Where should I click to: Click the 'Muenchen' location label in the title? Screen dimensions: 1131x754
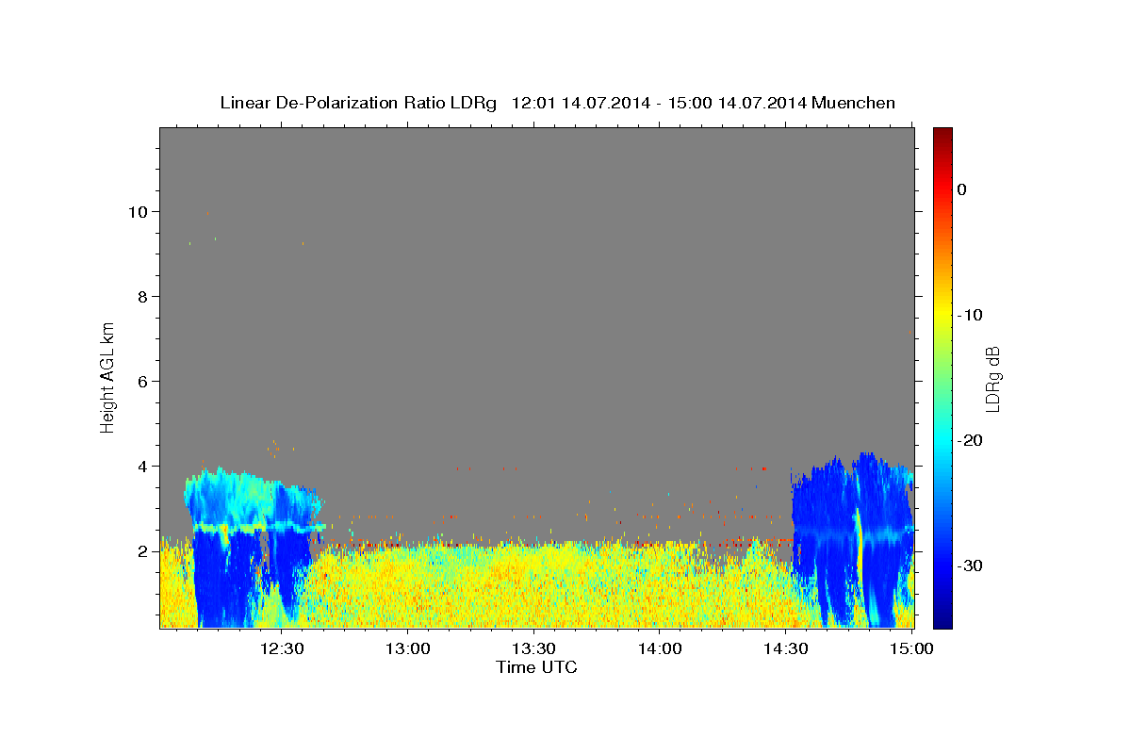pos(854,103)
